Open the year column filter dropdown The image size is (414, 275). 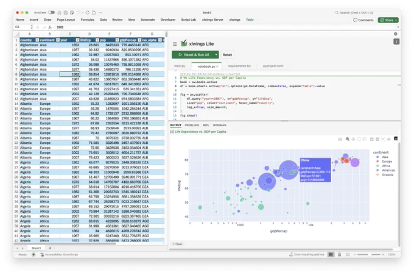click(77, 40)
